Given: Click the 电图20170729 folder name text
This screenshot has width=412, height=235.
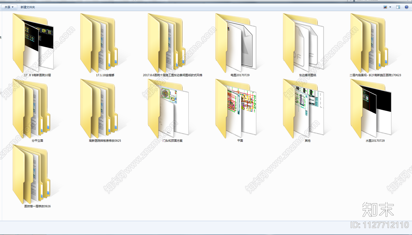Looking at the screenshot, I should (240, 75).
